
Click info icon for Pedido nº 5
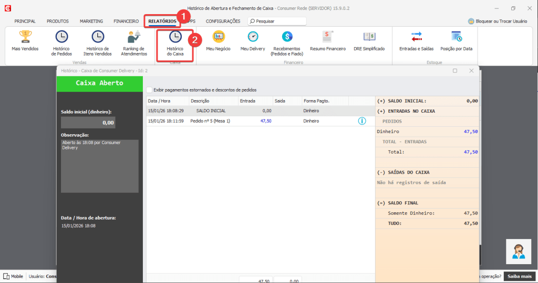[x=362, y=121]
